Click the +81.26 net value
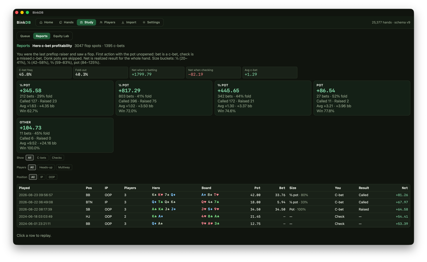 (x=402, y=195)
